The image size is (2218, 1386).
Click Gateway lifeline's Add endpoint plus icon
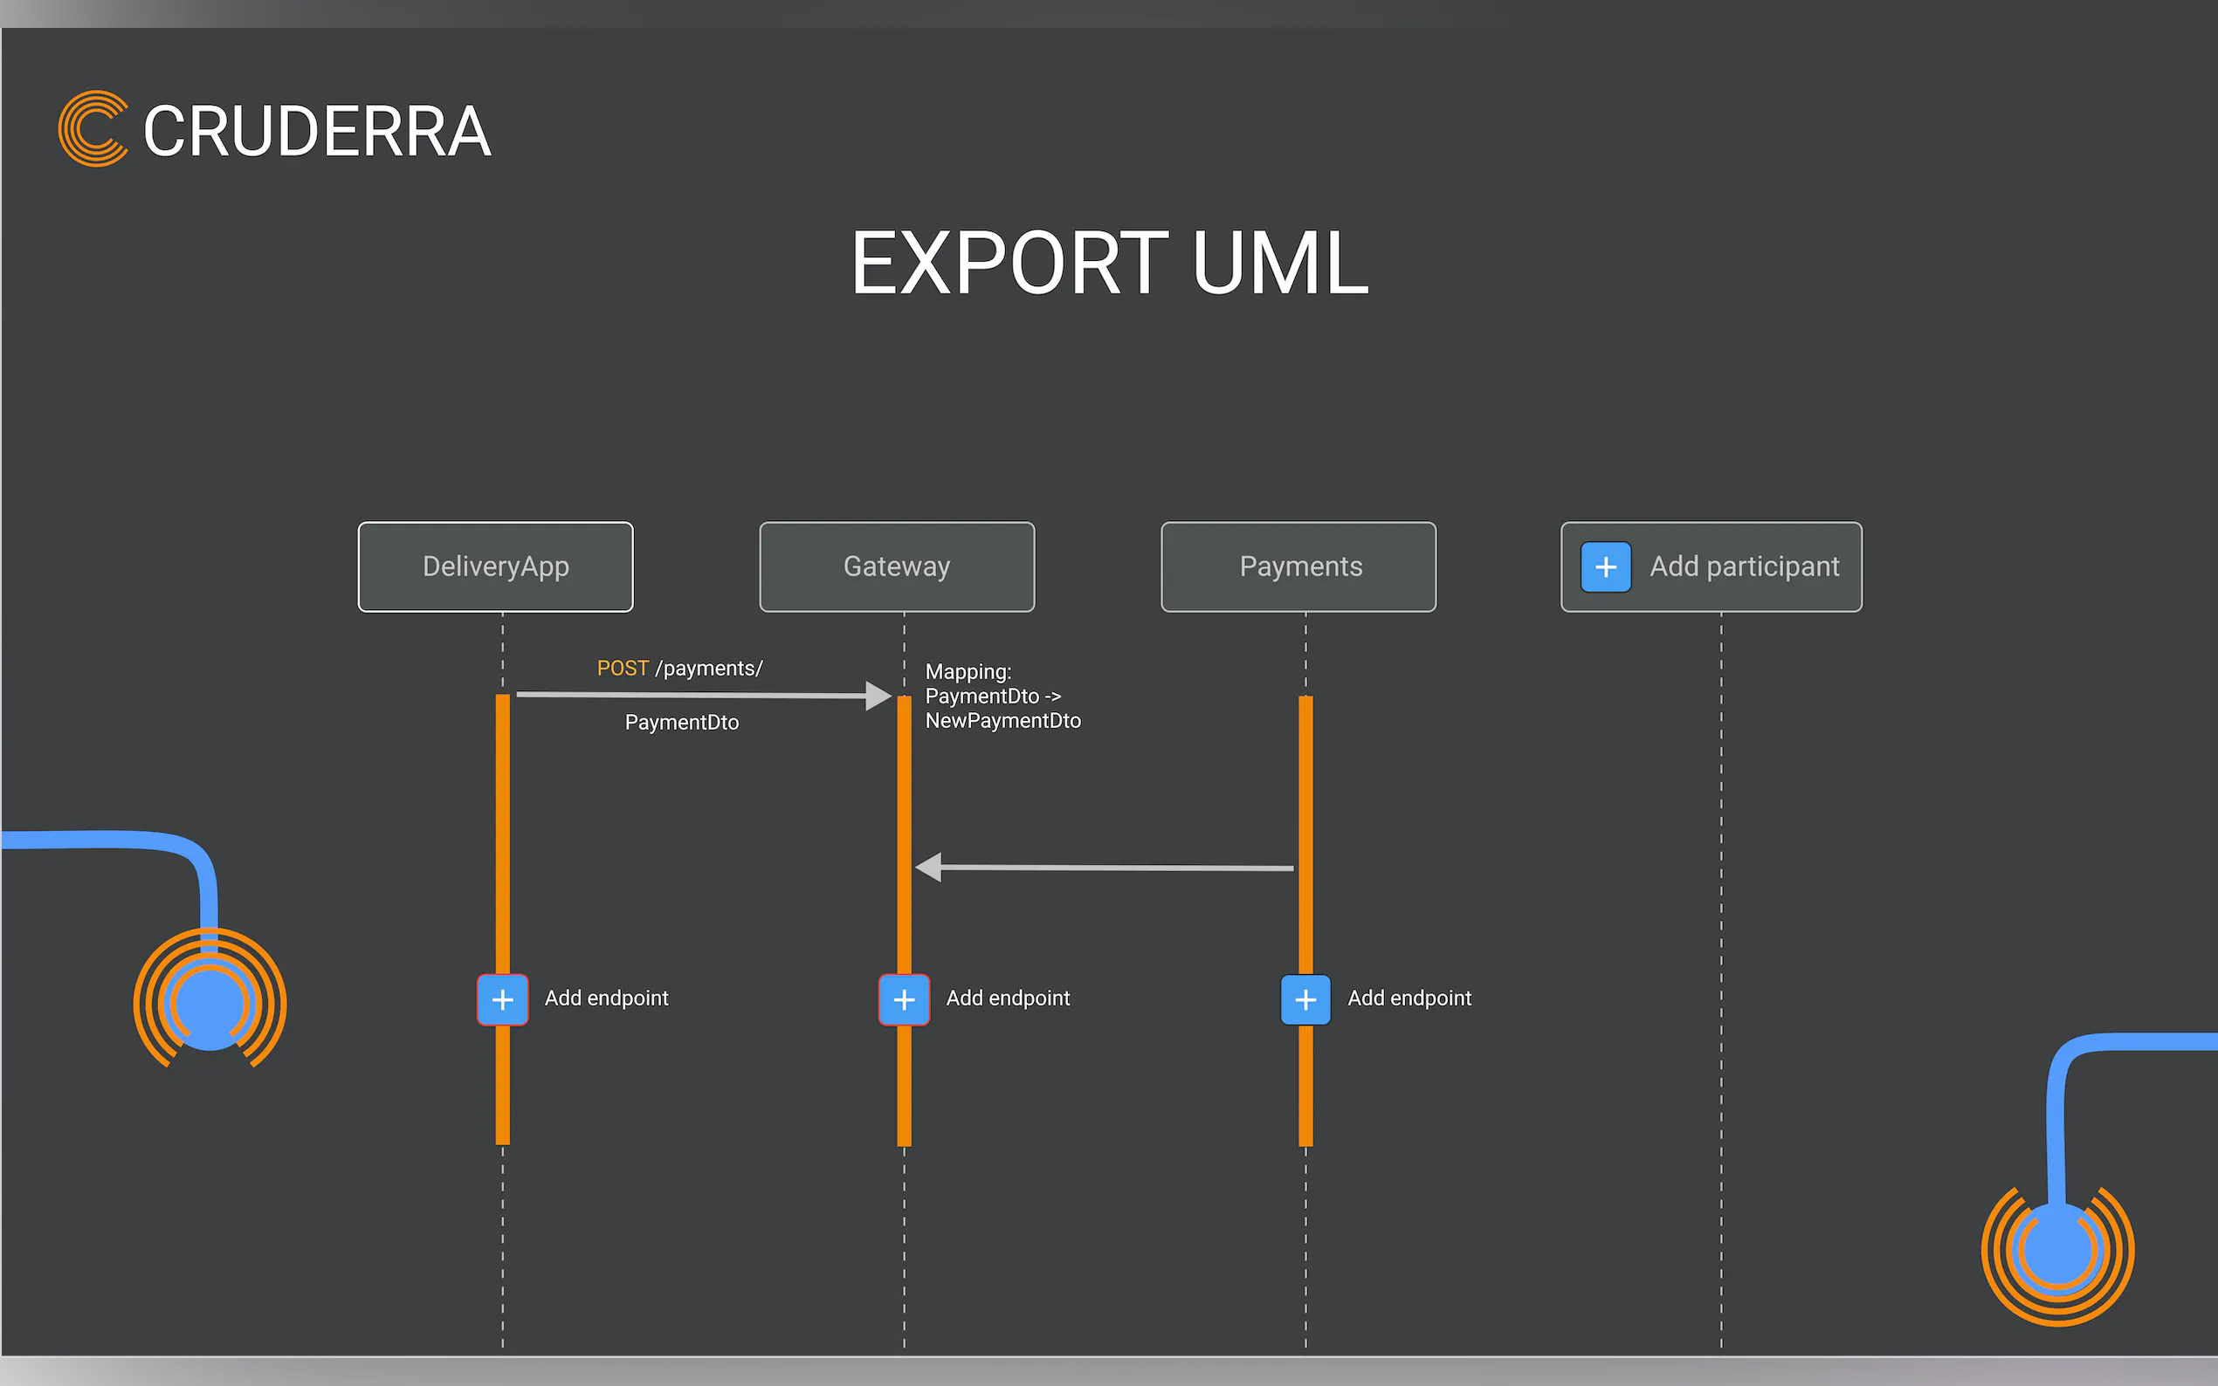tap(904, 999)
